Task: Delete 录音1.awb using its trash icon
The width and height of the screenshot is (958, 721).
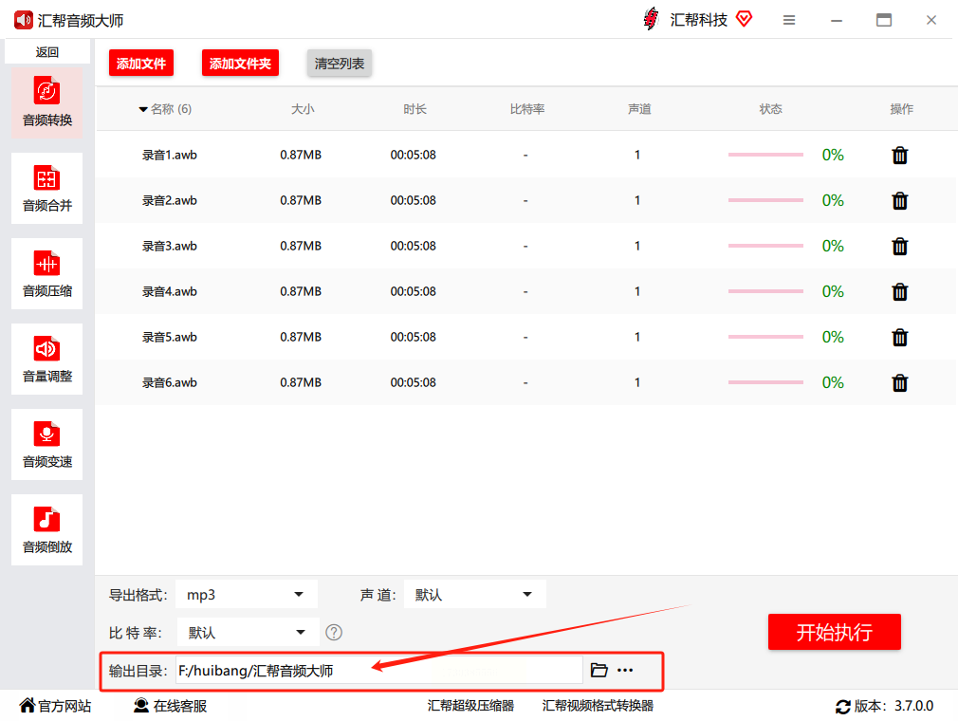Action: click(x=899, y=155)
